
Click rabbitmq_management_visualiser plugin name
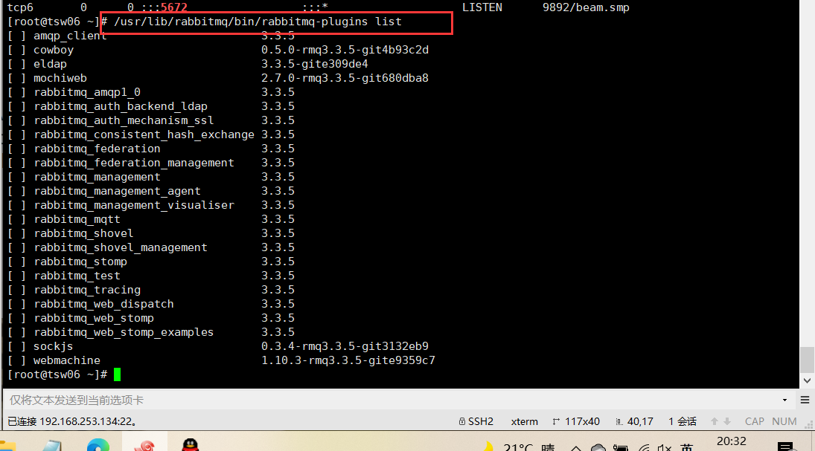(134, 205)
